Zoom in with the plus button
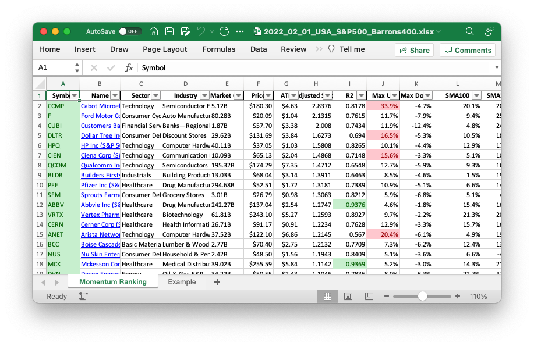Screen dimensions: 534x346 [458, 297]
